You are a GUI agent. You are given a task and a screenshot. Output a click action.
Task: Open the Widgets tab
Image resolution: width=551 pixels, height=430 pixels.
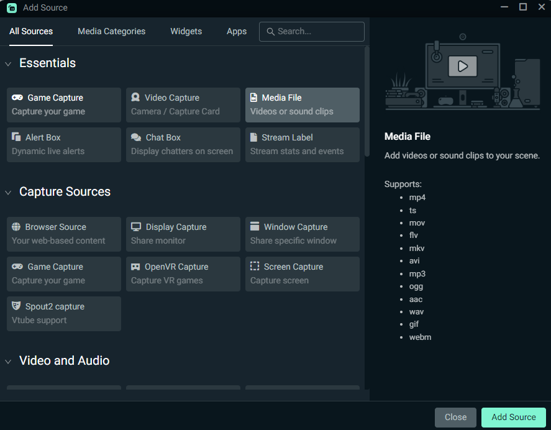[186, 31]
